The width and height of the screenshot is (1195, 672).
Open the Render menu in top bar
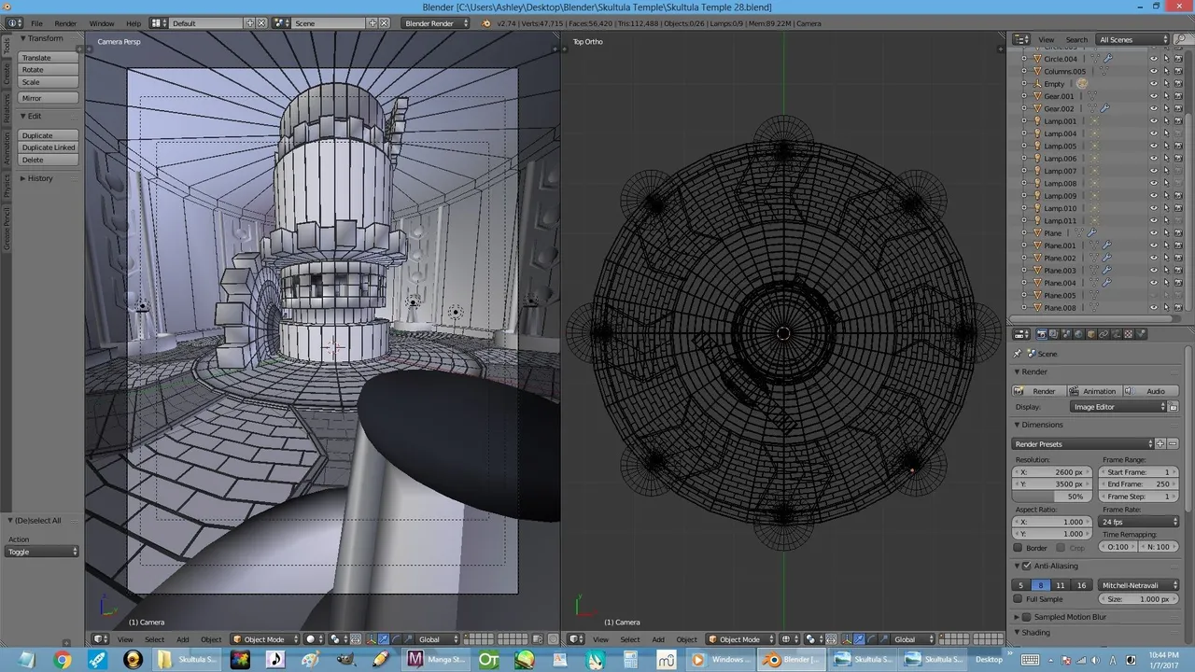tap(65, 23)
